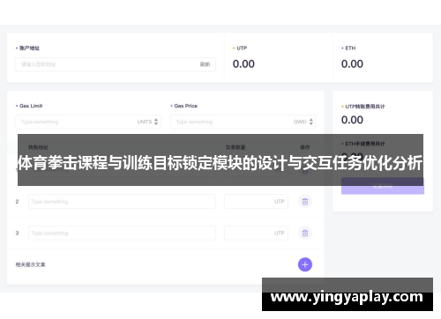Image resolution: width=441 pixels, height=319 pixels.
Task: Click the purple batch transfer button
Action: pos(383,186)
